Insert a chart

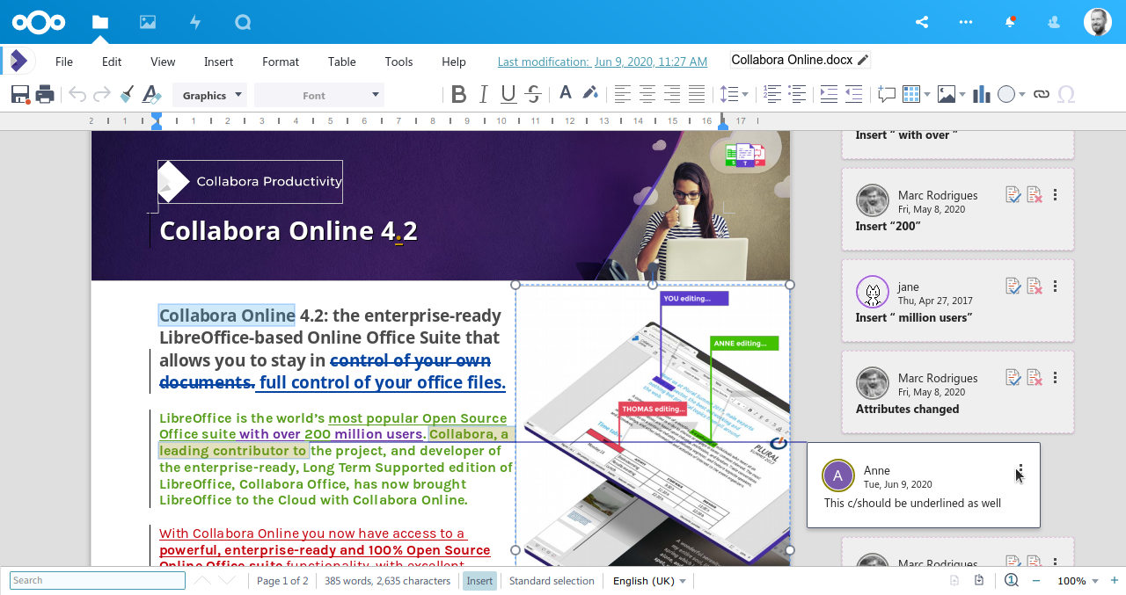pyautogui.click(x=982, y=94)
